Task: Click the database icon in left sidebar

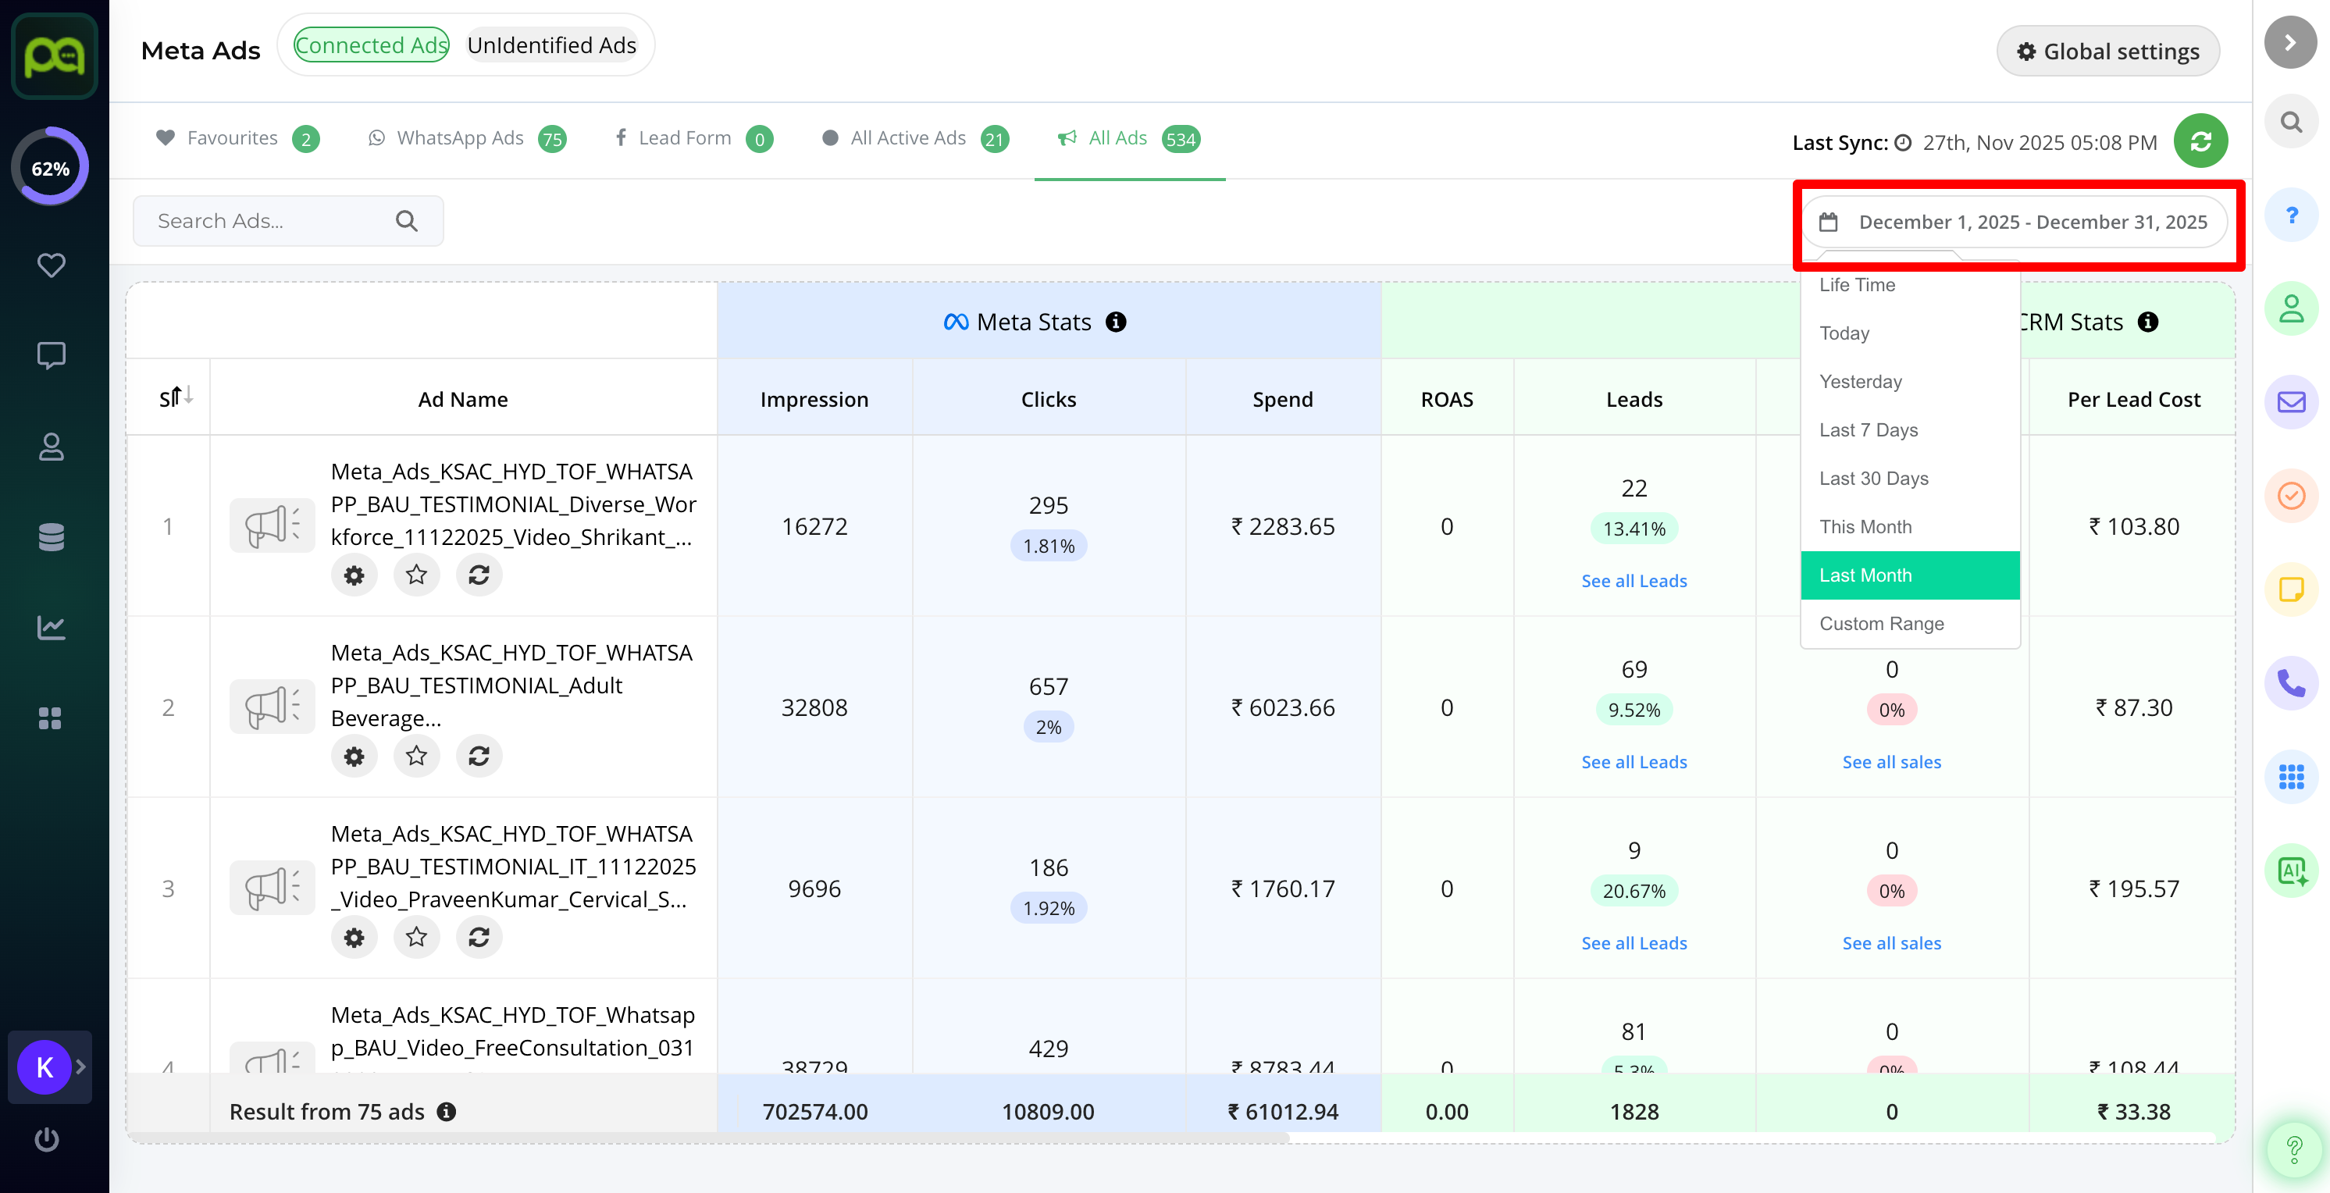Action: (x=51, y=536)
